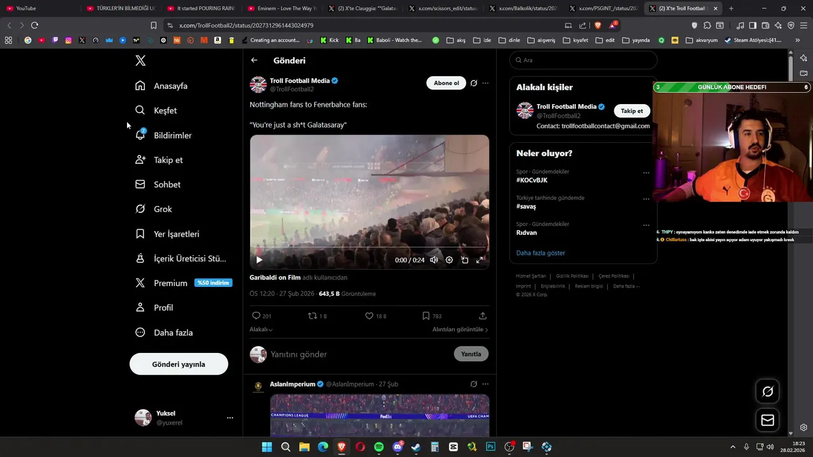
Task: Open the Alakalı sort dropdown
Action: click(261, 329)
